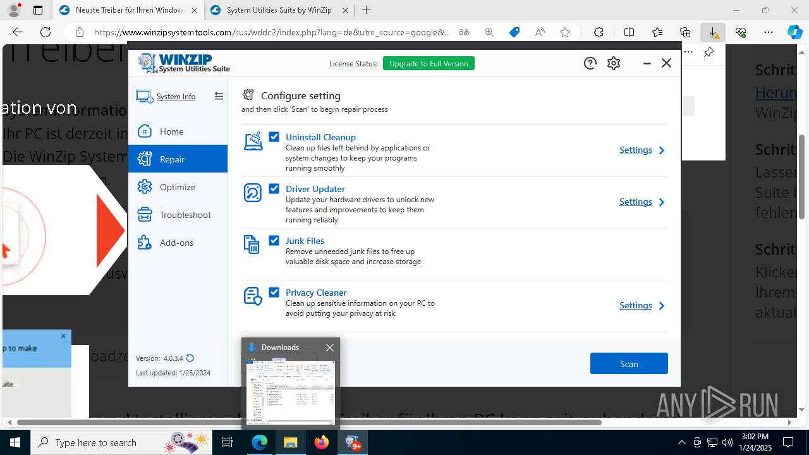809x455 pixels.
Task: Select the Repair section
Action: click(178, 159)
